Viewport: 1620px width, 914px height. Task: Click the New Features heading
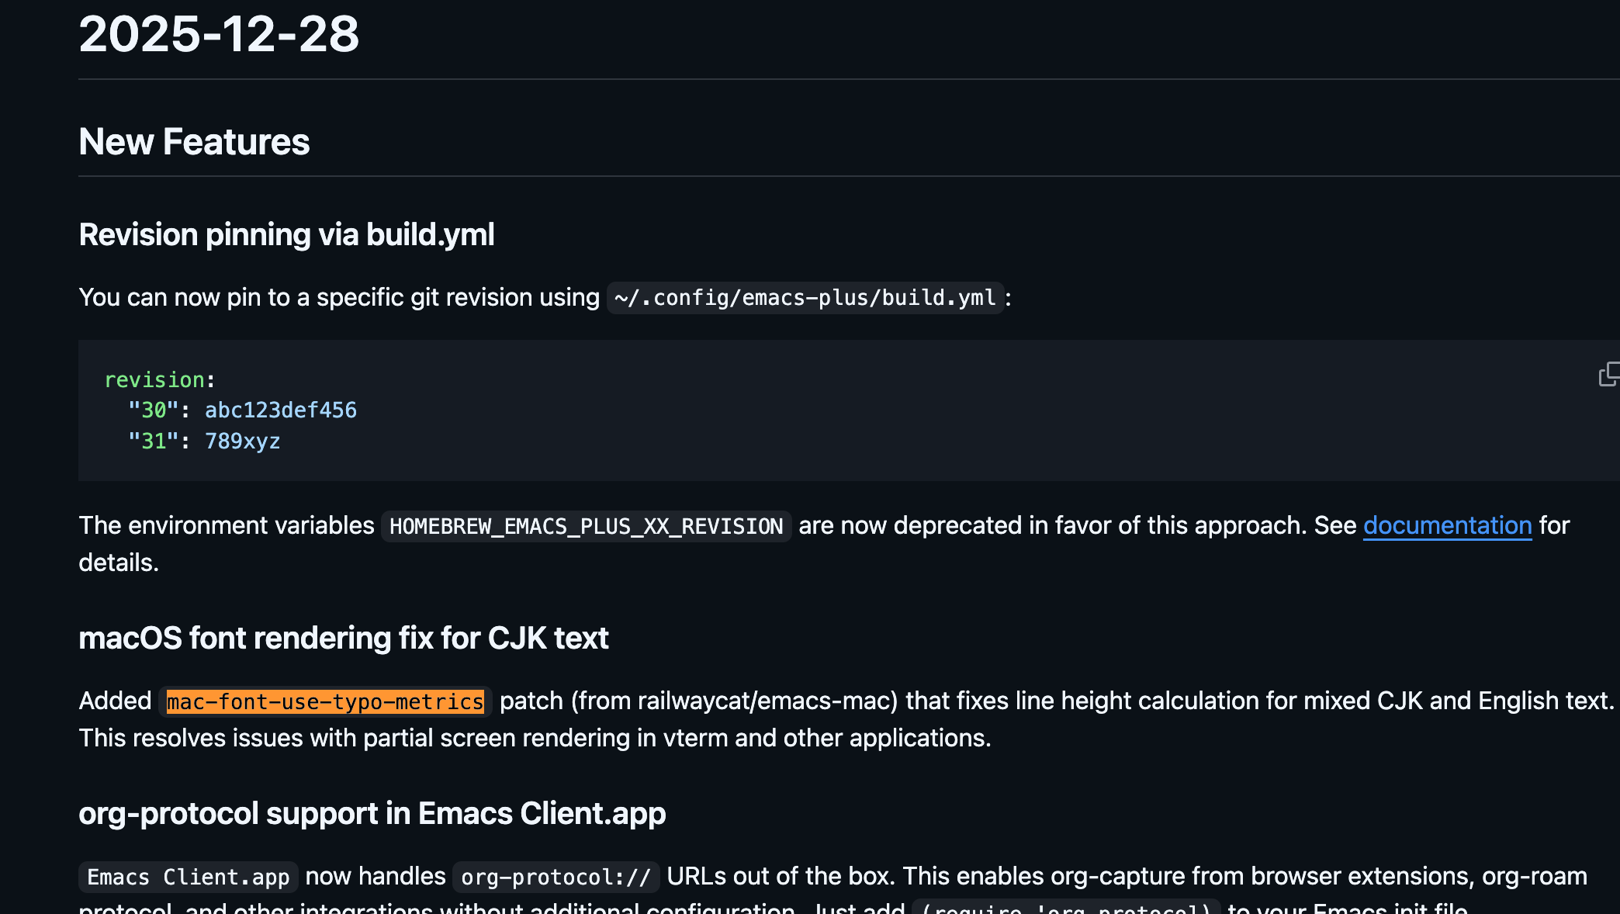point(194,142)
